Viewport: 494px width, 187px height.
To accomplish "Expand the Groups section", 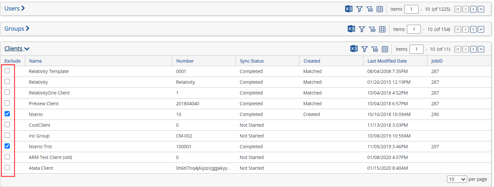I will pyautogui.click(x=17, y=29).
